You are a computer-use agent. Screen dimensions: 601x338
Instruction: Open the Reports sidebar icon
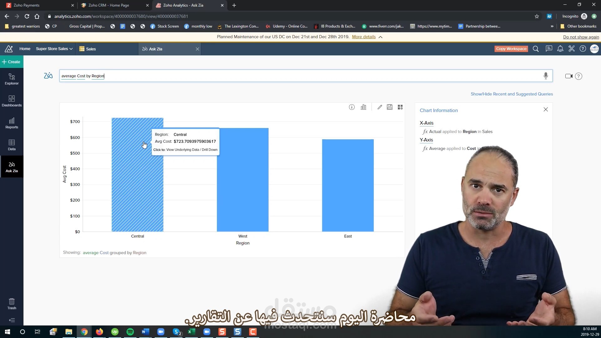click(x=12, y=123)
